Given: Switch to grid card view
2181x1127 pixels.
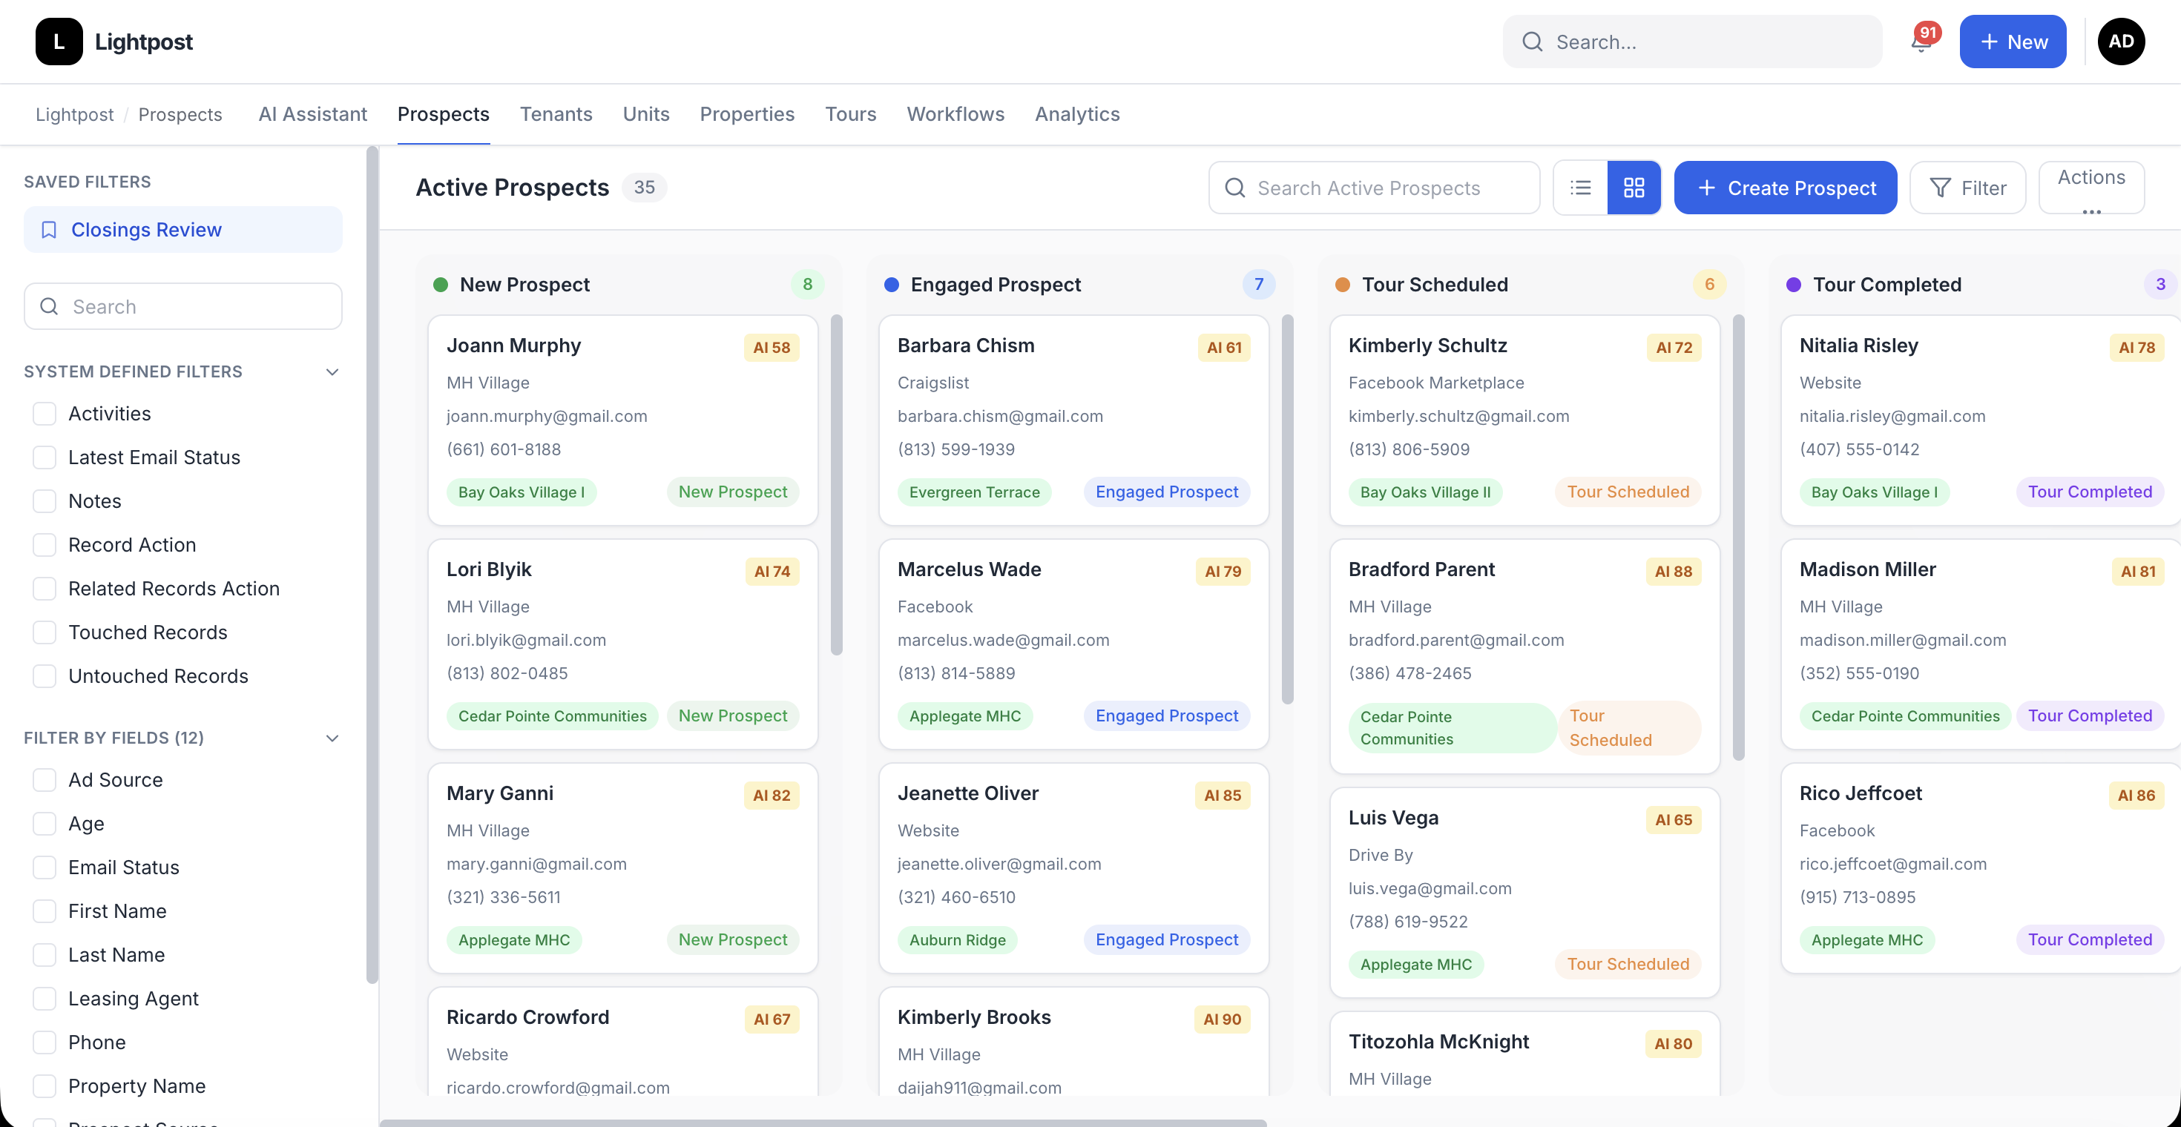Looking at the screenshot, I should 1634,188.
